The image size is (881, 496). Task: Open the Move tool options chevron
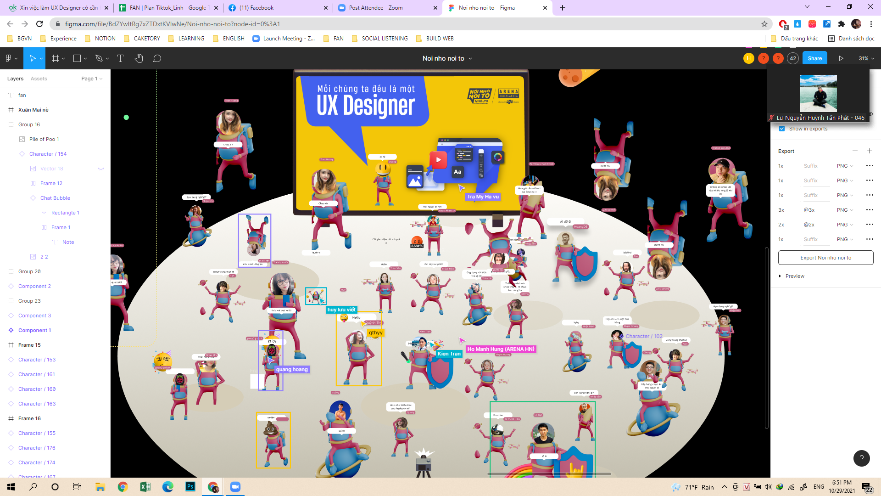(41, 59)
